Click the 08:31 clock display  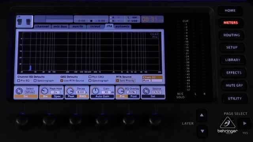click(152, 19)
